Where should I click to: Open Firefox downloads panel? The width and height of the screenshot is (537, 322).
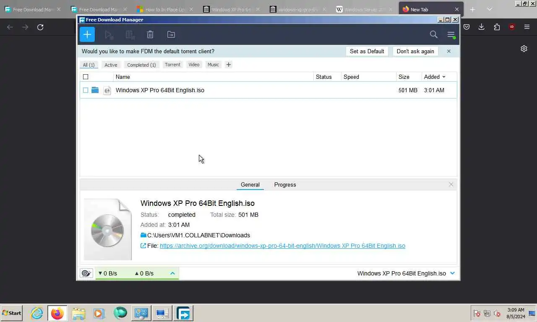(x=482, y=27)
